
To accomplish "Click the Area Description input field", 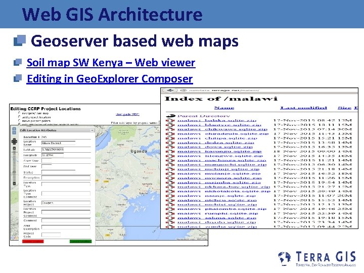I will point(66,227).
